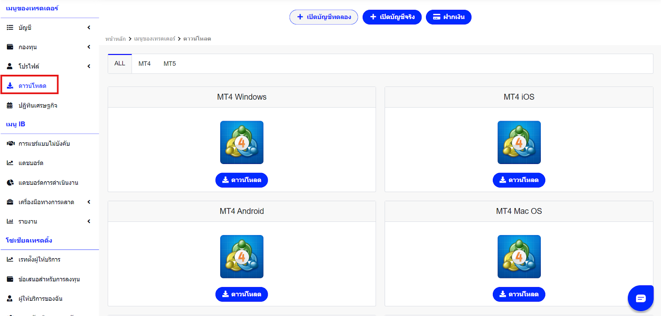Click the list icon beside บัญชี
The image size is (661, 316).
[x=10, y=28]
